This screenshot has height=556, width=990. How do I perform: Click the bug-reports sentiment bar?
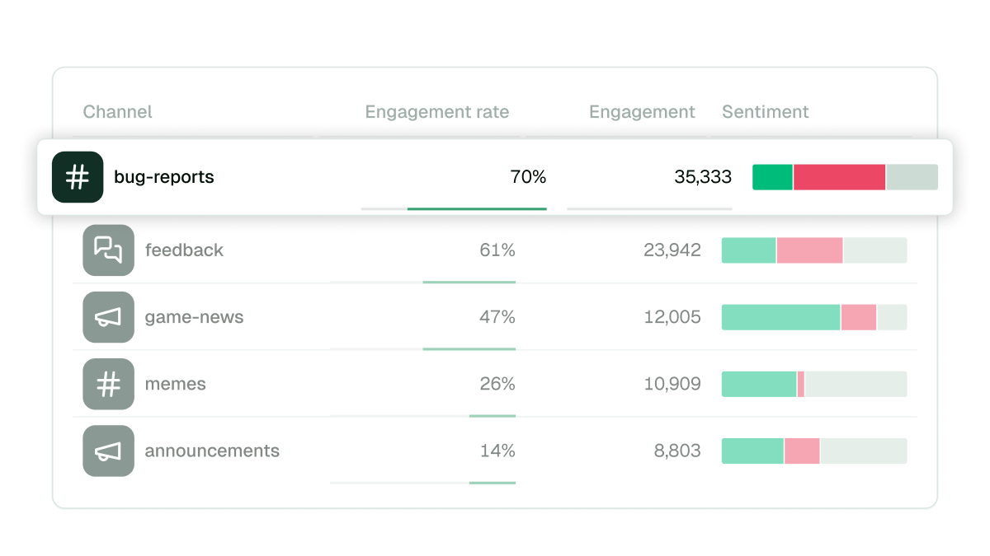[x=845, y=176]
